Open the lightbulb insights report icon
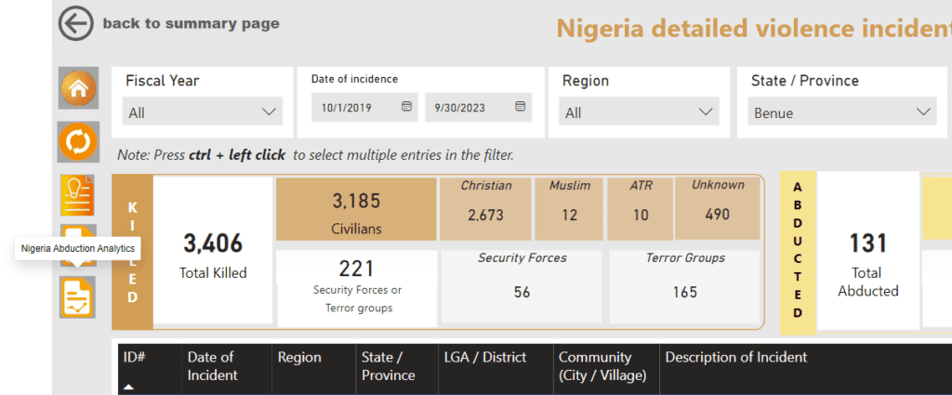 click(77, 195)
